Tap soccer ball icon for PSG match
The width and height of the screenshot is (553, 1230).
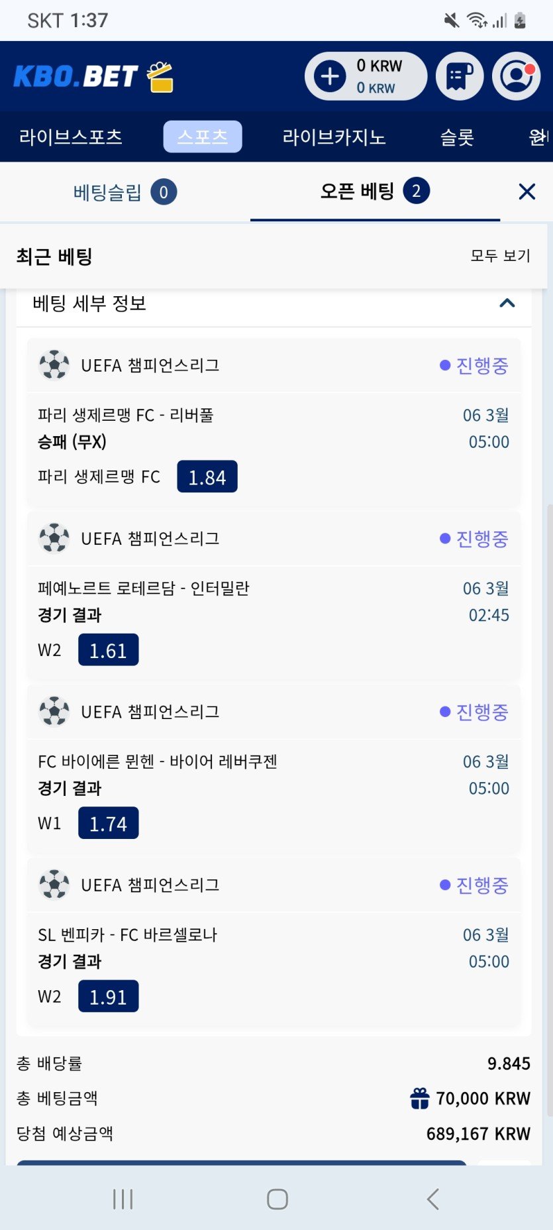(54, 365)
